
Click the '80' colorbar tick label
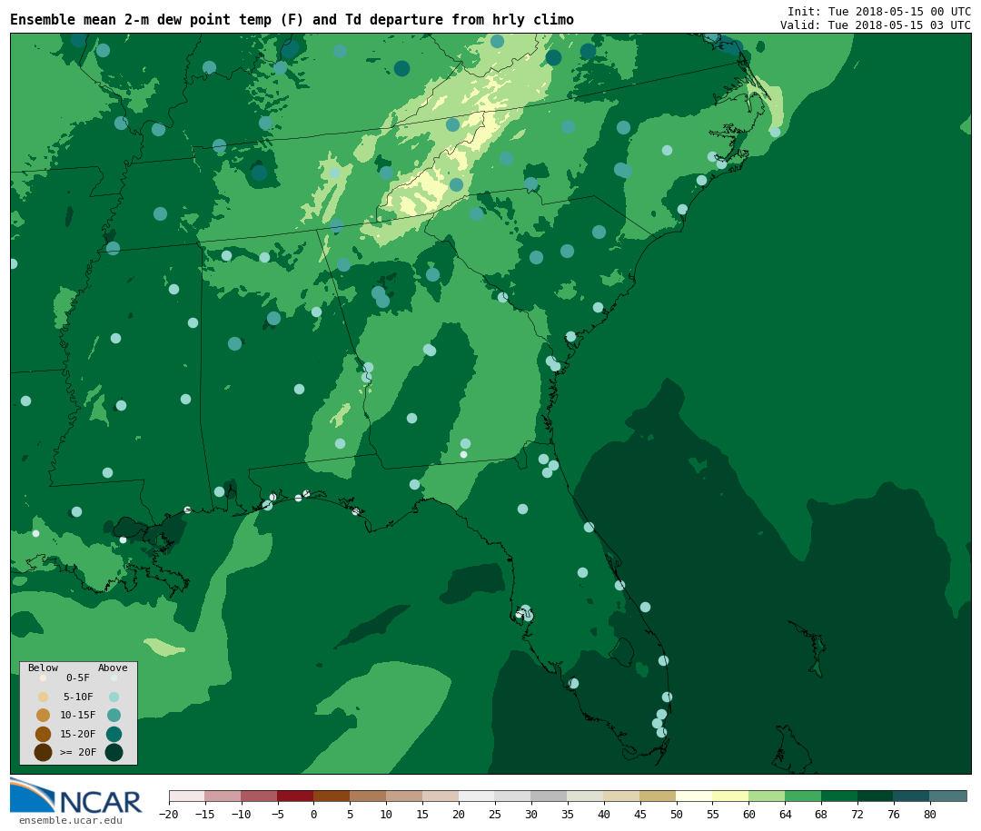930,814
